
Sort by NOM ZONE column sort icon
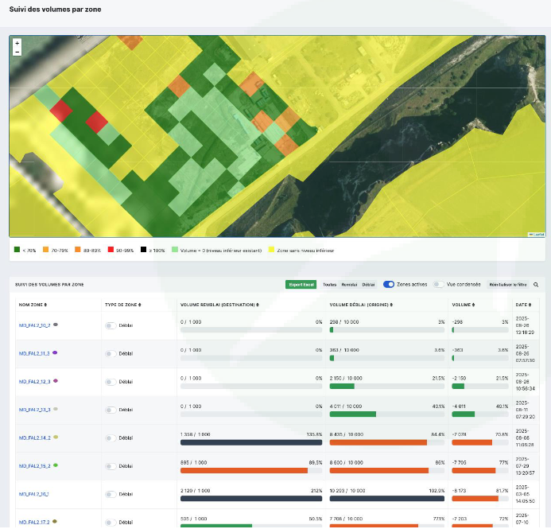point(45,305)
